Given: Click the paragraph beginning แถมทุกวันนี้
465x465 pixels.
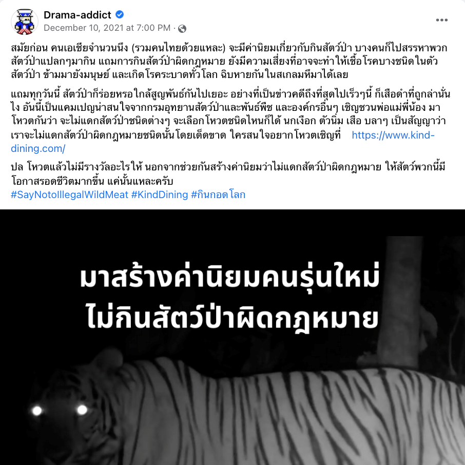Looking at the screenshot, I should click(231, 121).
